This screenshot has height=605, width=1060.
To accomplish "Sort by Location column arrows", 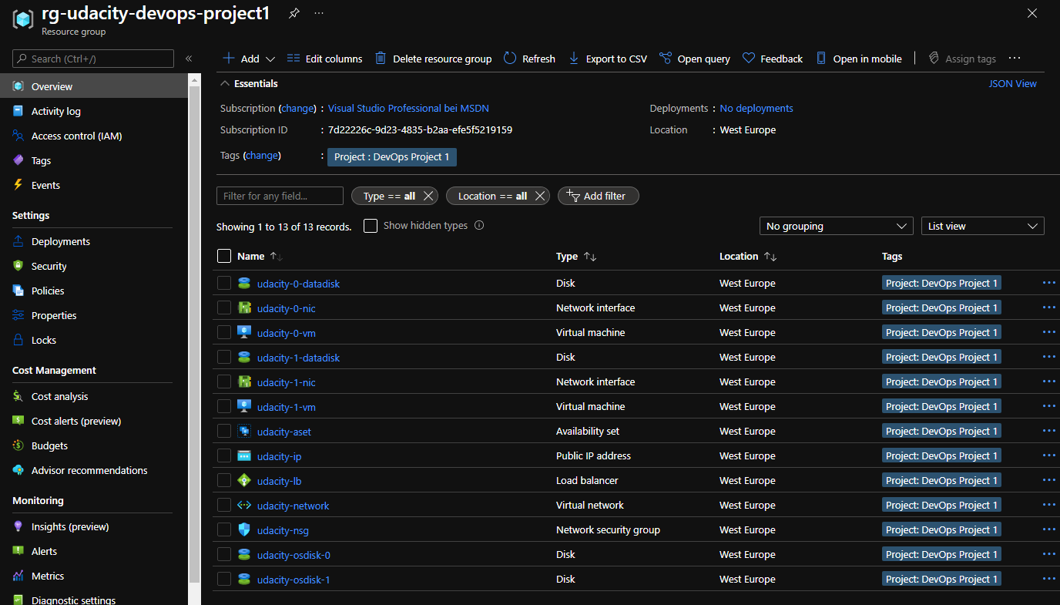I will (770, 257).
